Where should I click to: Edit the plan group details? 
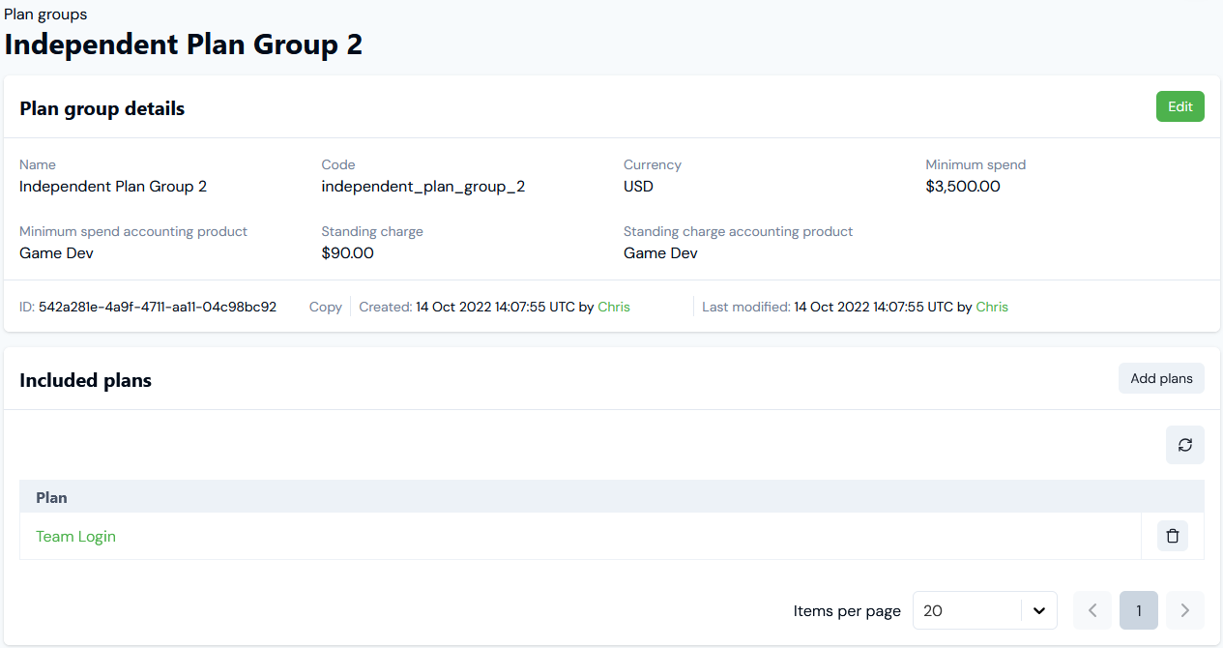pos(1179,106)
